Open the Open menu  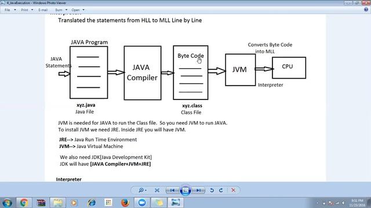click(x=75, y=10)
